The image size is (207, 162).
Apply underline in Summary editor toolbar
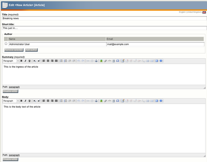pyautogui.click(x=29, y=61)
